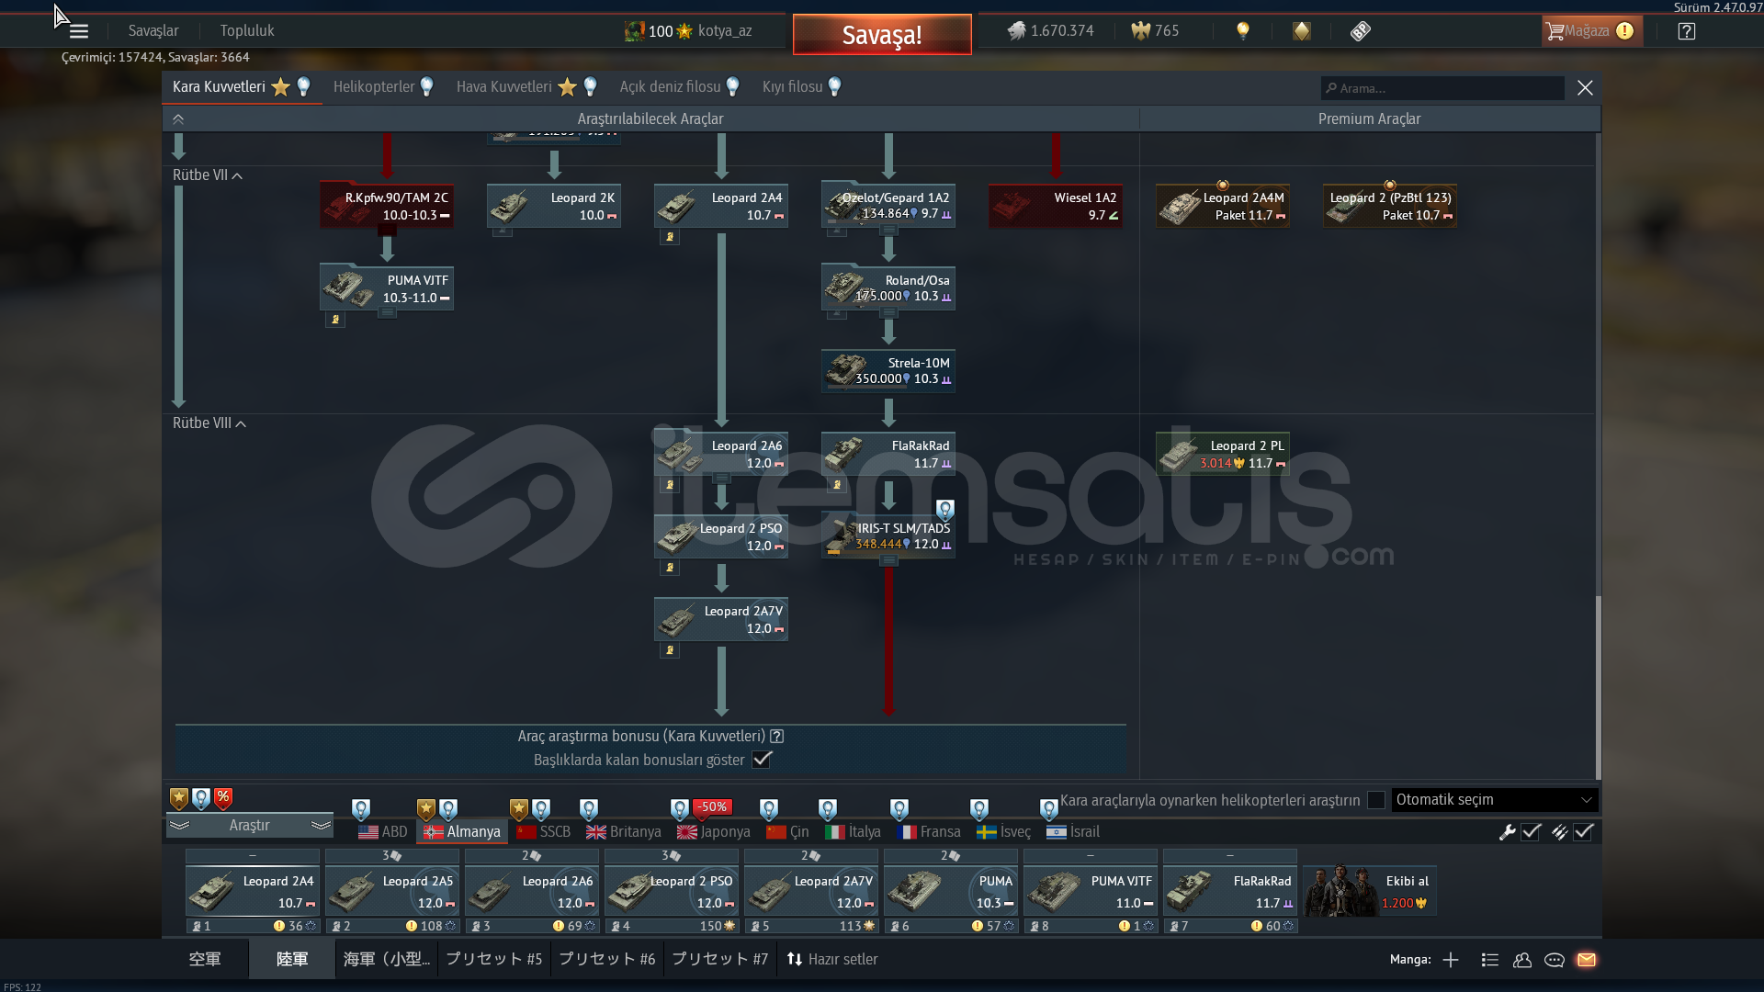Open the research points lightbulb icon
The width and height of the screenshot is (1764, 992).
point(1243,31)
